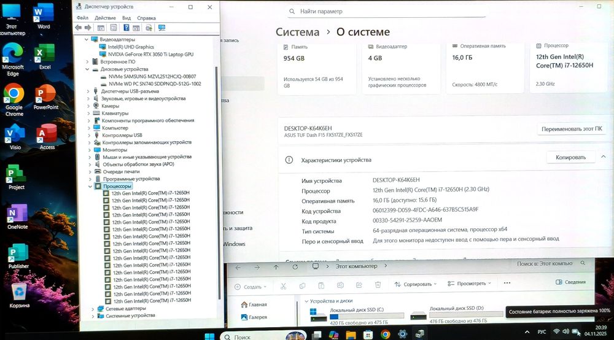Click the Up arrow in File Explorer
The image size is (614, 340).
(x=276, y=267)
